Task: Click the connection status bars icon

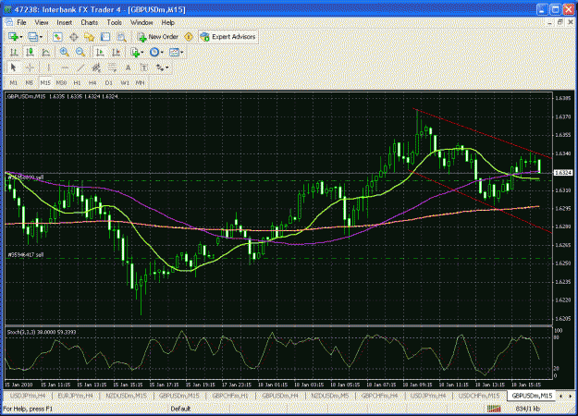Action: [494, 409]
